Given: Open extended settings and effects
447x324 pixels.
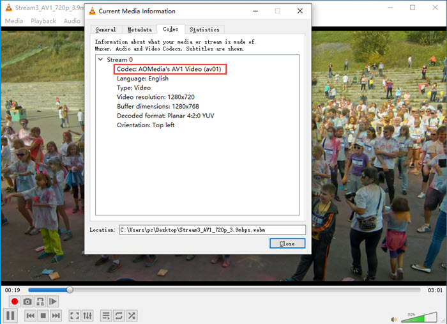Looking at the screenshot, I should tap(87, 316).
